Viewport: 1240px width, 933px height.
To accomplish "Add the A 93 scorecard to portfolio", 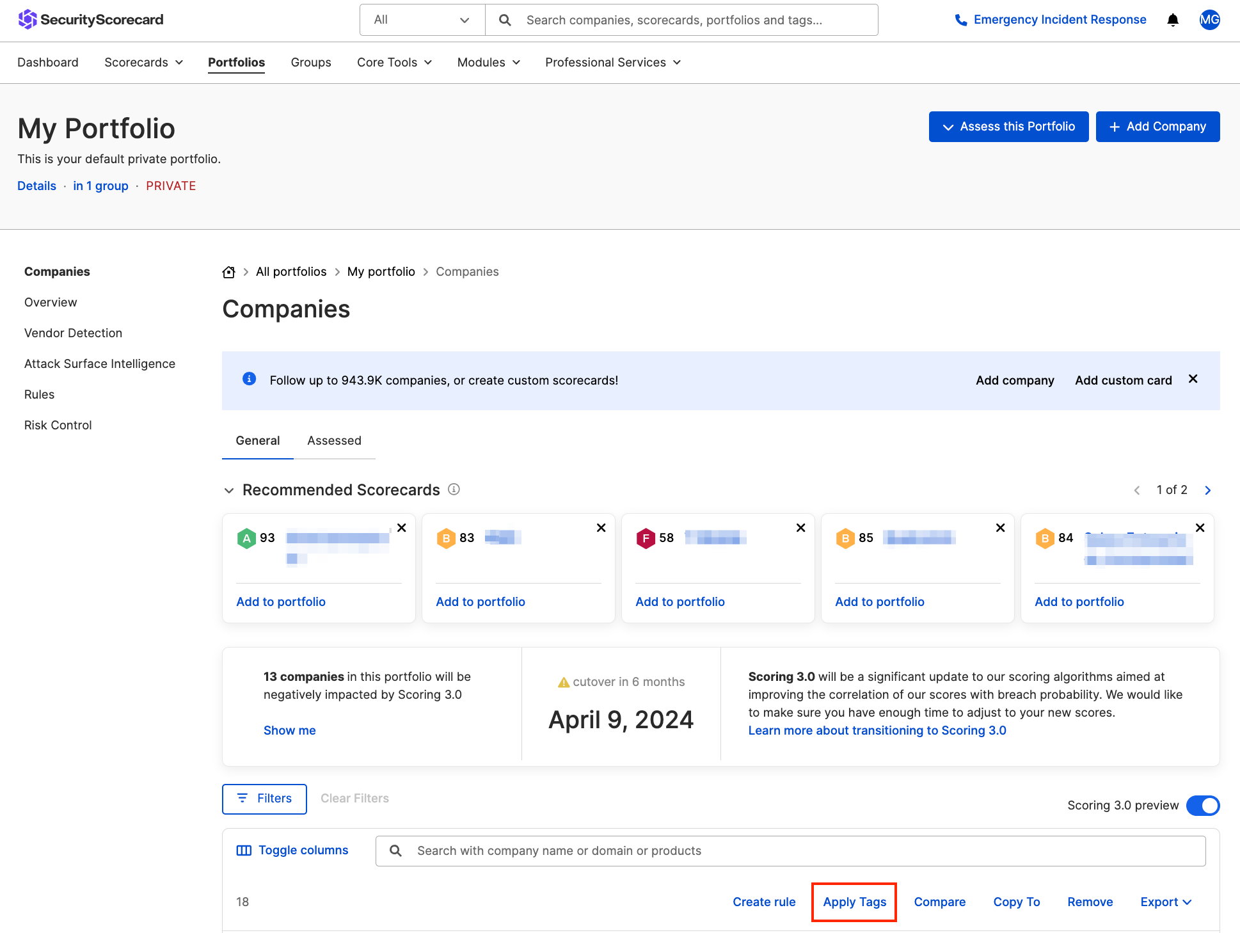I will click(x=281, y=602).
